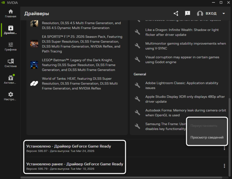
Task: Open the Настройки gear section
Action: pyautogui.click(x=11, y=96)
